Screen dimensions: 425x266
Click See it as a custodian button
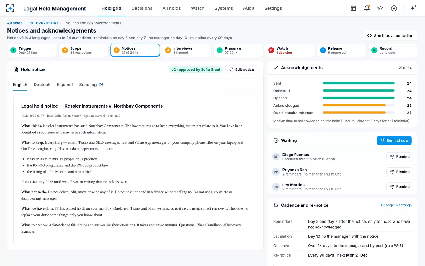(390, 35)
